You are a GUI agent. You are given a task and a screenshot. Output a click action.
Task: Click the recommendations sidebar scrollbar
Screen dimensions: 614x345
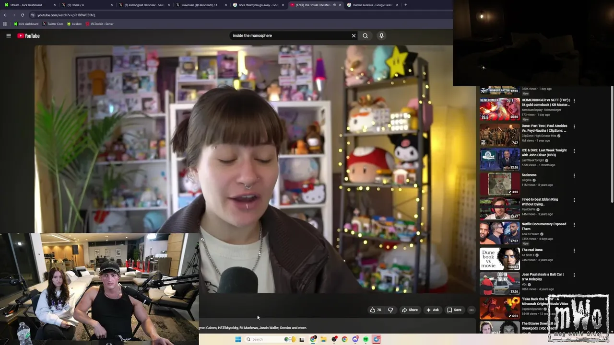pos(612,144)
